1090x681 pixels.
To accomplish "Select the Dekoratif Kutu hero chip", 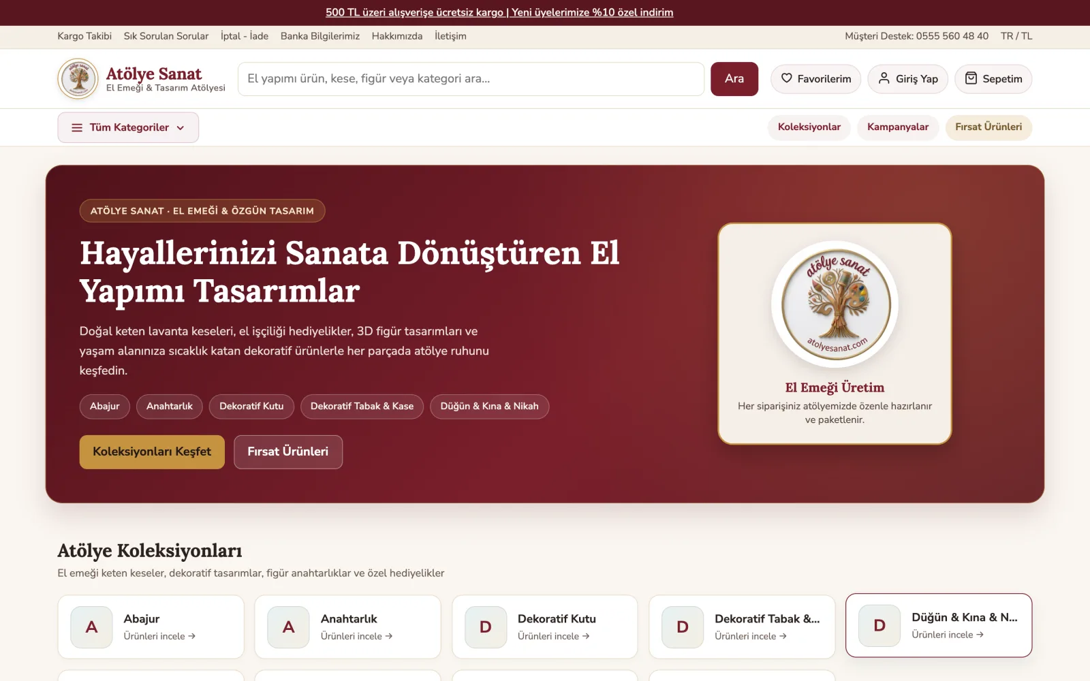I will (251, 407).
